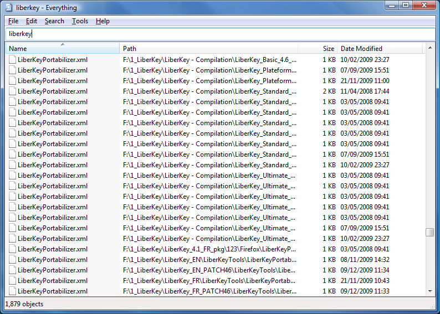Click the Everything app icon in title bar
Screen dimensions: 440x314
[9, 8]
